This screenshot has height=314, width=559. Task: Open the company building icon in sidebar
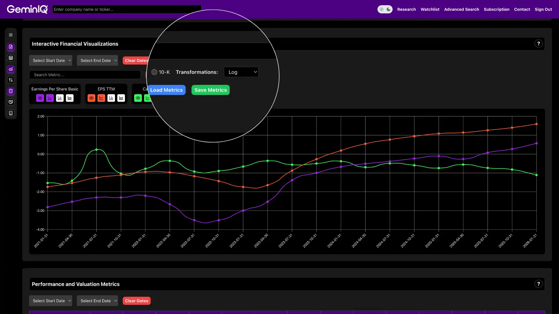point(11,113)
